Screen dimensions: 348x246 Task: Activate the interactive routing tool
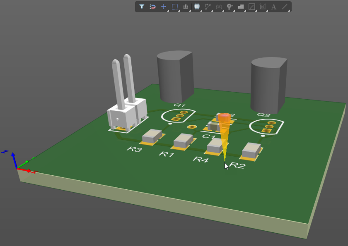208,6
